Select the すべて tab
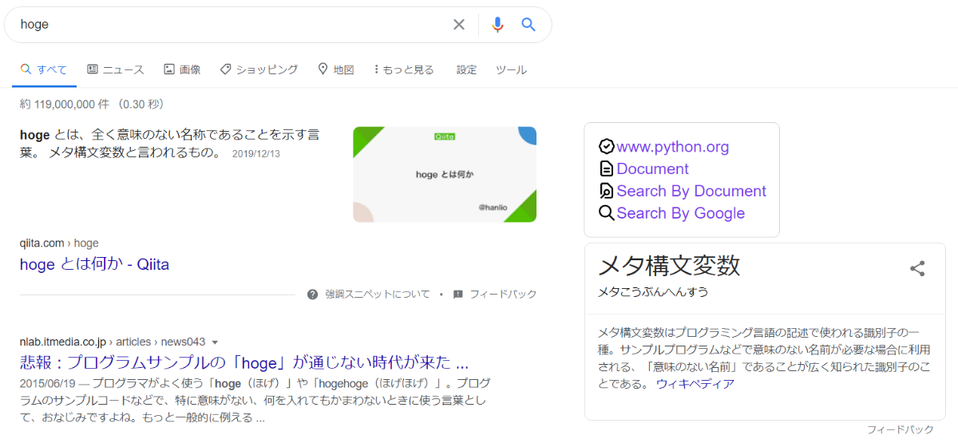Screen dimensions: 958x447 (x=44, y=69)
